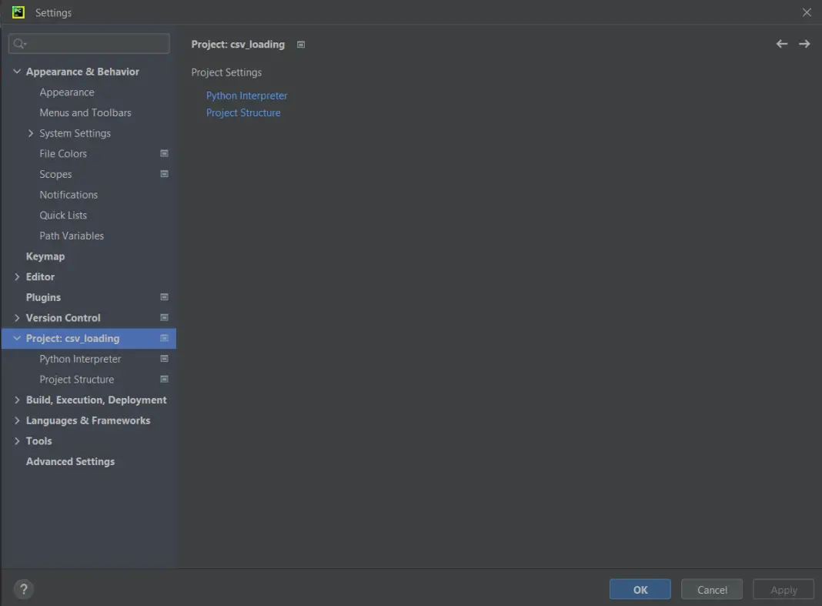Click project-level icon beside Version Control
The width and height of the screenshot is (822, 606).
pos(164,317)
